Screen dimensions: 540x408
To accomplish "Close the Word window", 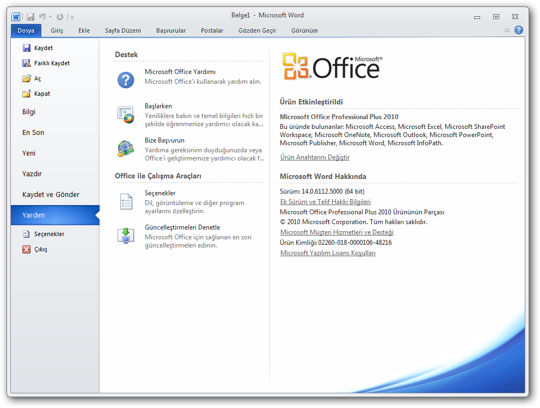I will tap(515, 16).
